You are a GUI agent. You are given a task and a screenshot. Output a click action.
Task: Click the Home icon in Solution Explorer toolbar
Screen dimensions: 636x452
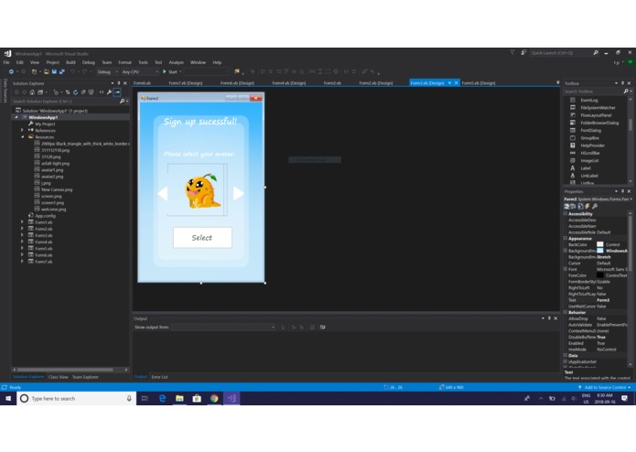[x=32, y=92]
